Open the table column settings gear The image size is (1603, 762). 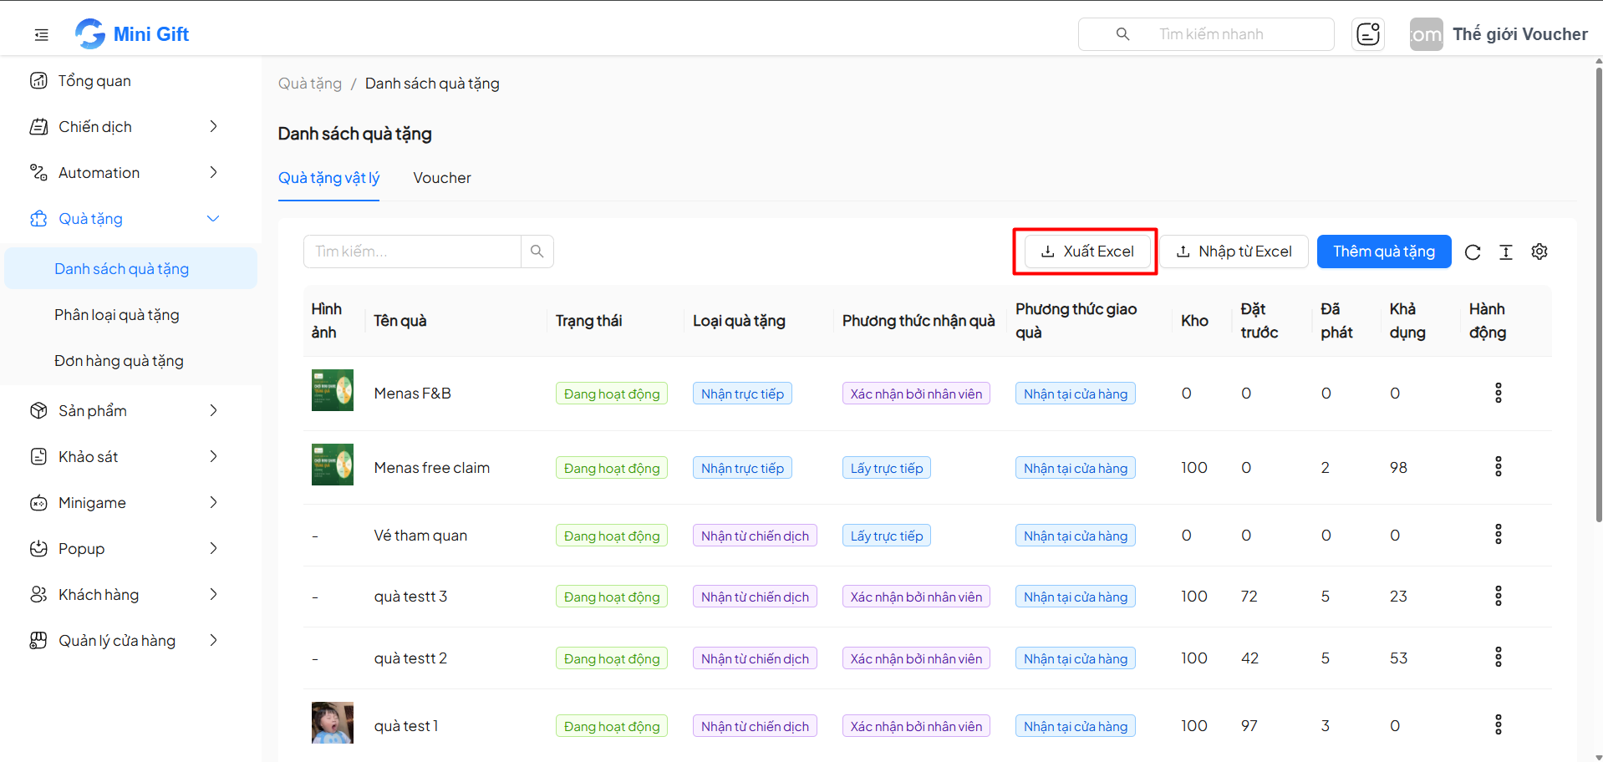pos(1539,251)
